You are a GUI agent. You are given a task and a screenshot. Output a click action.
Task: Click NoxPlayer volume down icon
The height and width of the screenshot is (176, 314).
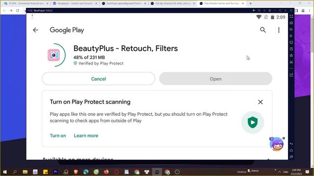coord(291,36)
